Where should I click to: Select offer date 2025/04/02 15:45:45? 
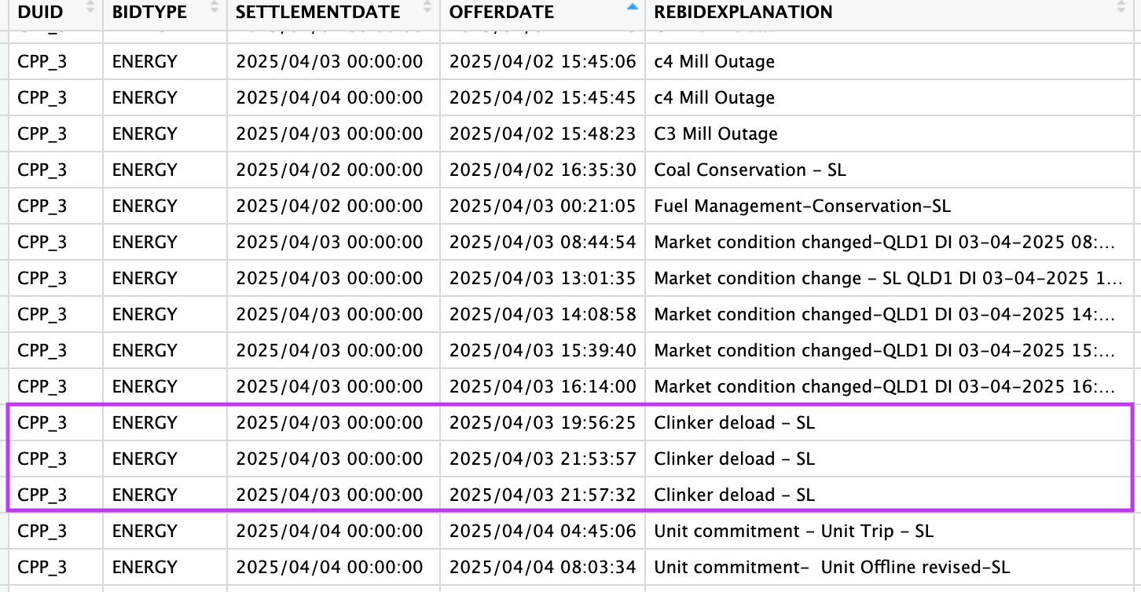click(x=542, y=97)
